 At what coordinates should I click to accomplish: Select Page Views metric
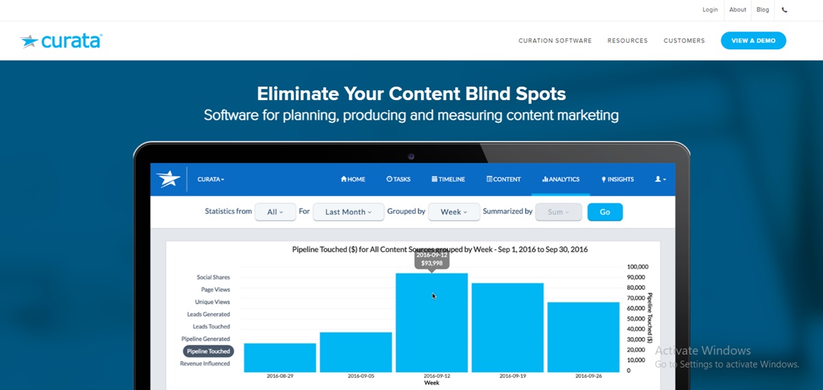[x=215, y=290]
